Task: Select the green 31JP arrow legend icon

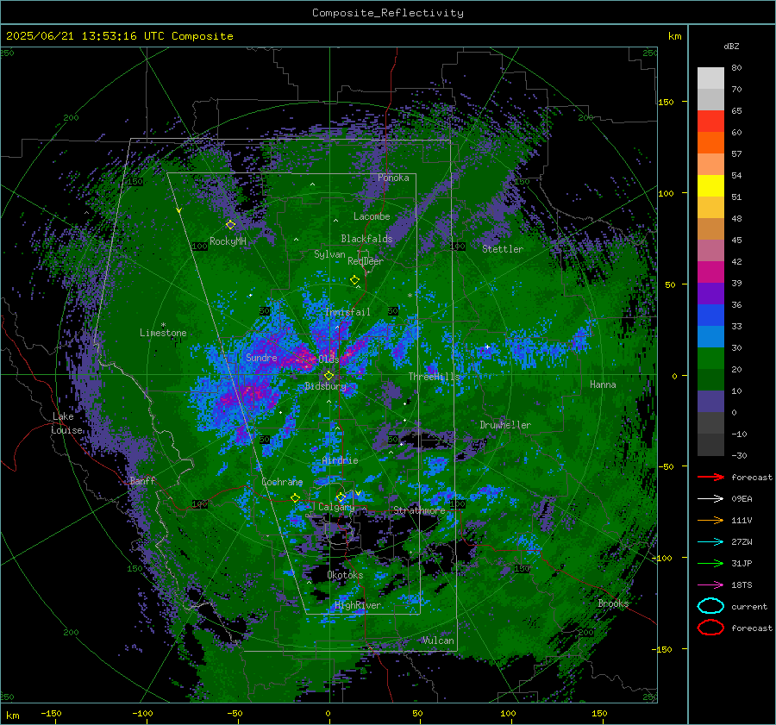Action: (x=710, y=563)
